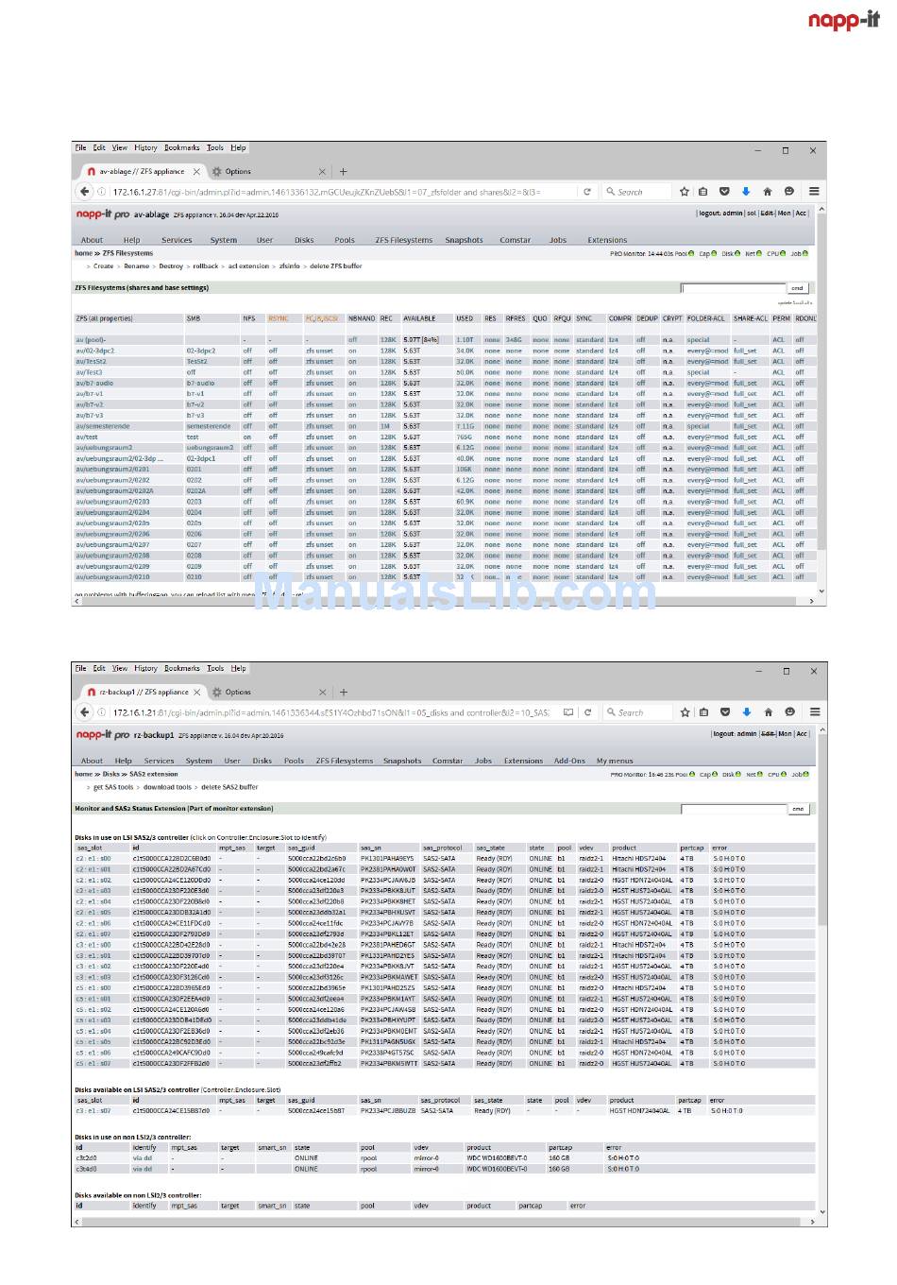This screenshot has width=897, height=1285.
Task: Toggle Mon monitoring in av-ablage header
Action: click(784, 214)
